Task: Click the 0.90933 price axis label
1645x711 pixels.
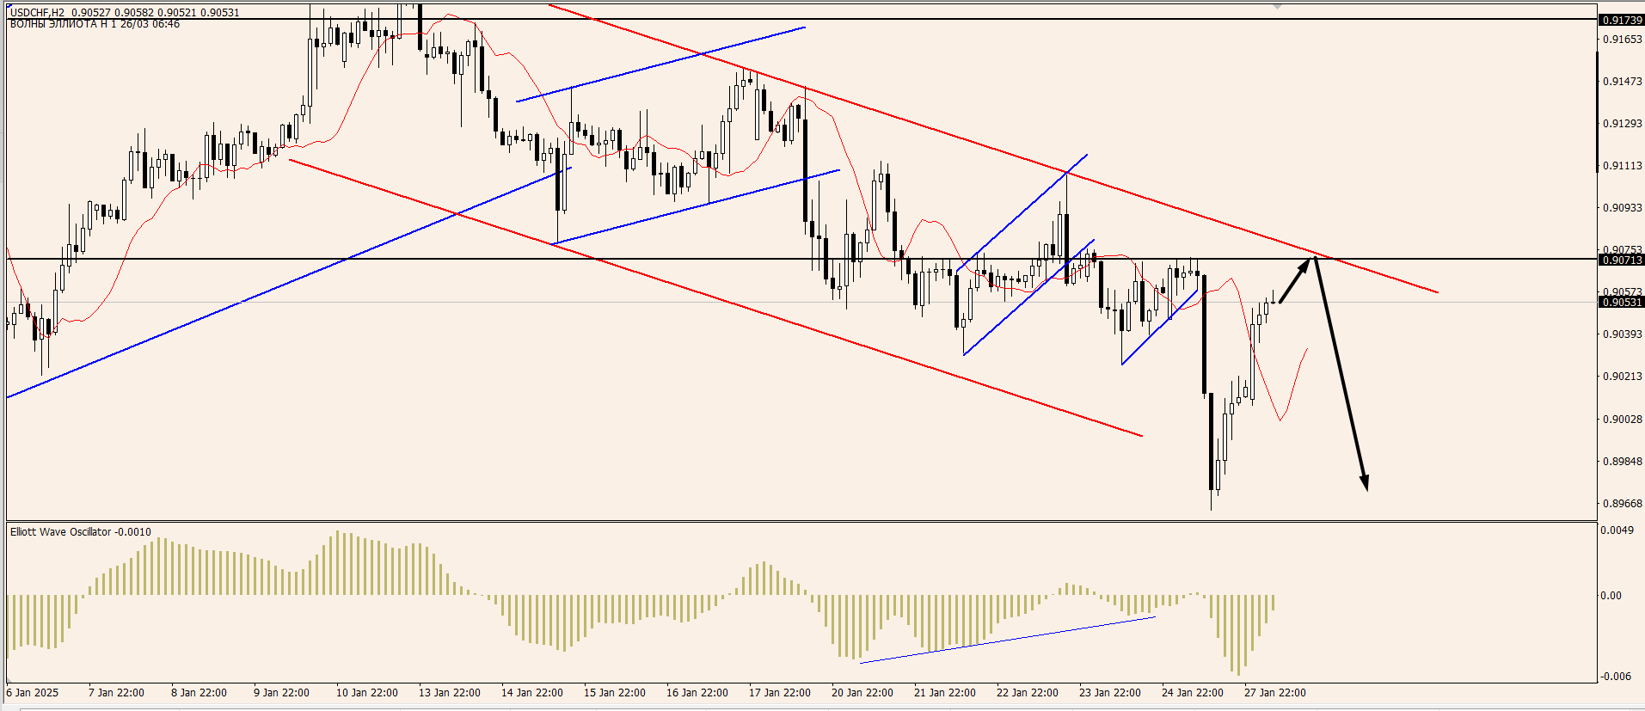Action: click(1623, 208)
